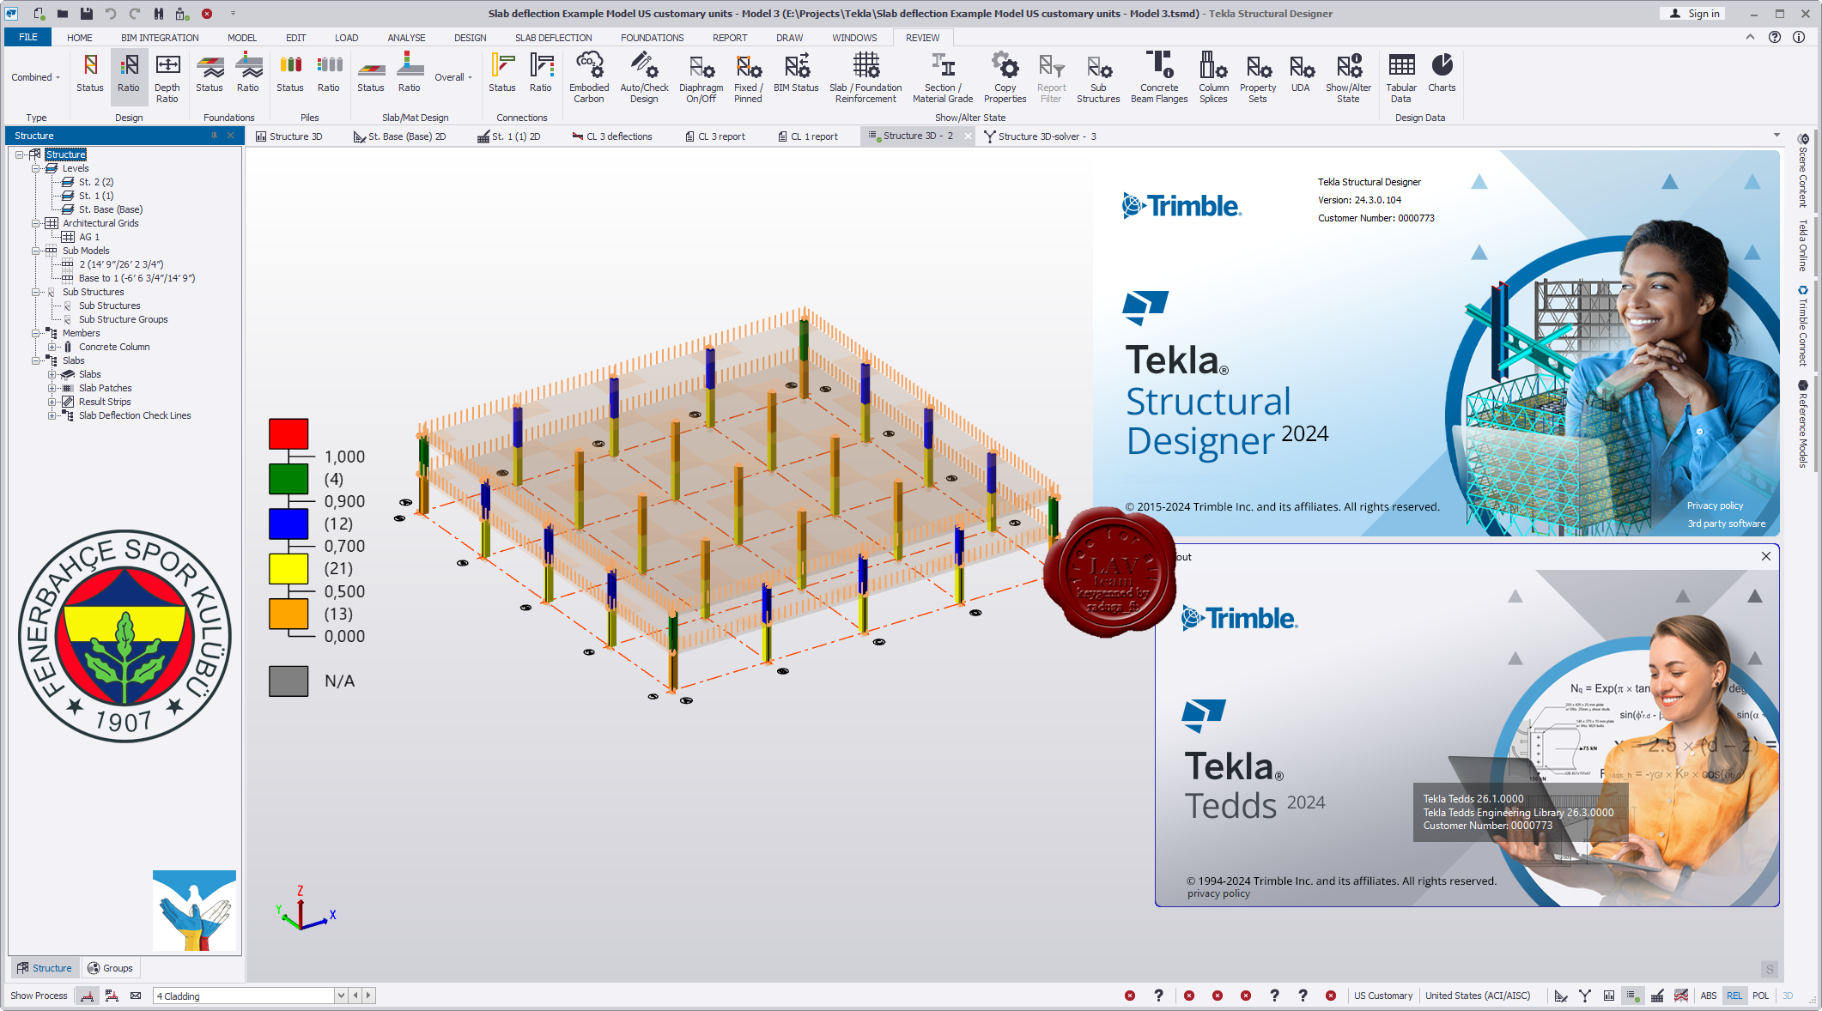Open 3rd party software link
Viewport: 1822px width, 1011px height.
click(x=1727, y=524)
